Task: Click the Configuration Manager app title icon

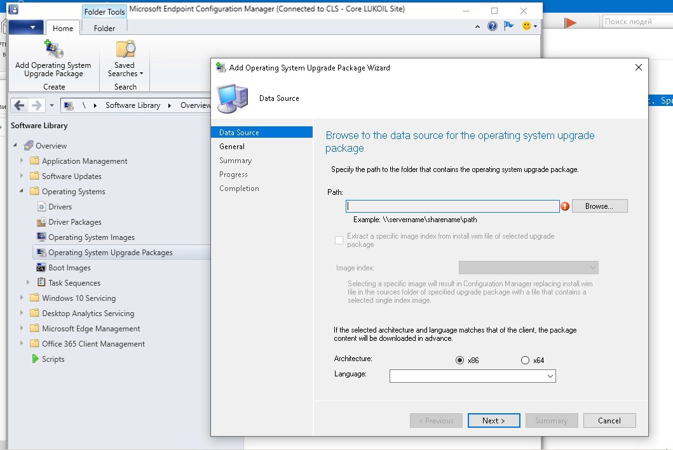Action: [13, 9]
